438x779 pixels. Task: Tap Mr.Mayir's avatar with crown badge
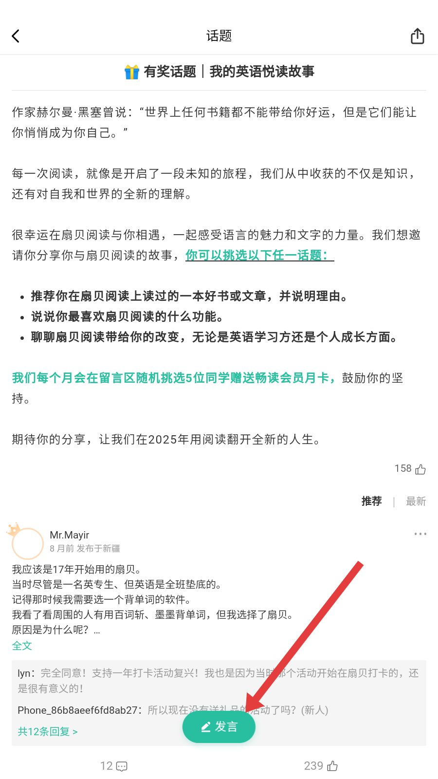tap(27, 542)
